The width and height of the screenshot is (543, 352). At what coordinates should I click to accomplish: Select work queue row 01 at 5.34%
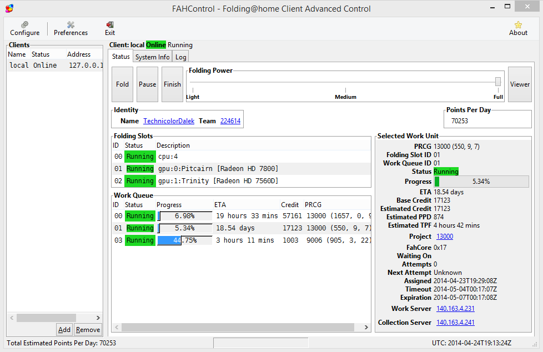click(242, 228)
